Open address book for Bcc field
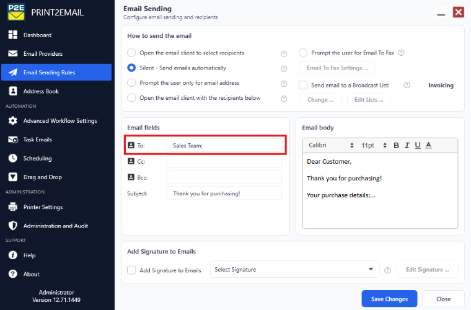The width and height of the screenshot is (471, 310). pyautogui.click(x=131, y=177)
